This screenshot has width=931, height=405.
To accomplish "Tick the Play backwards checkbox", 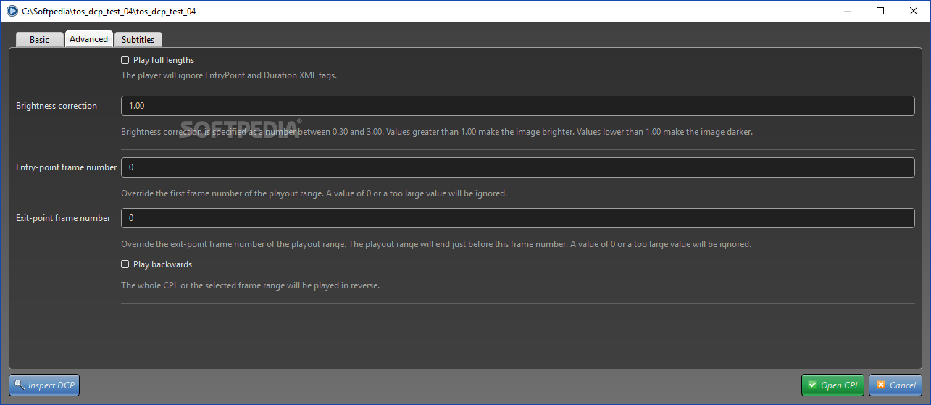I will [125, 264].
